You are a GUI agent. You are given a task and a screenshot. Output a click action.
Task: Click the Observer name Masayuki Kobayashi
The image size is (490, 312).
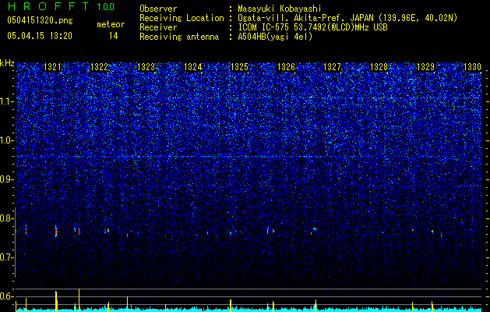pos(280,9)
